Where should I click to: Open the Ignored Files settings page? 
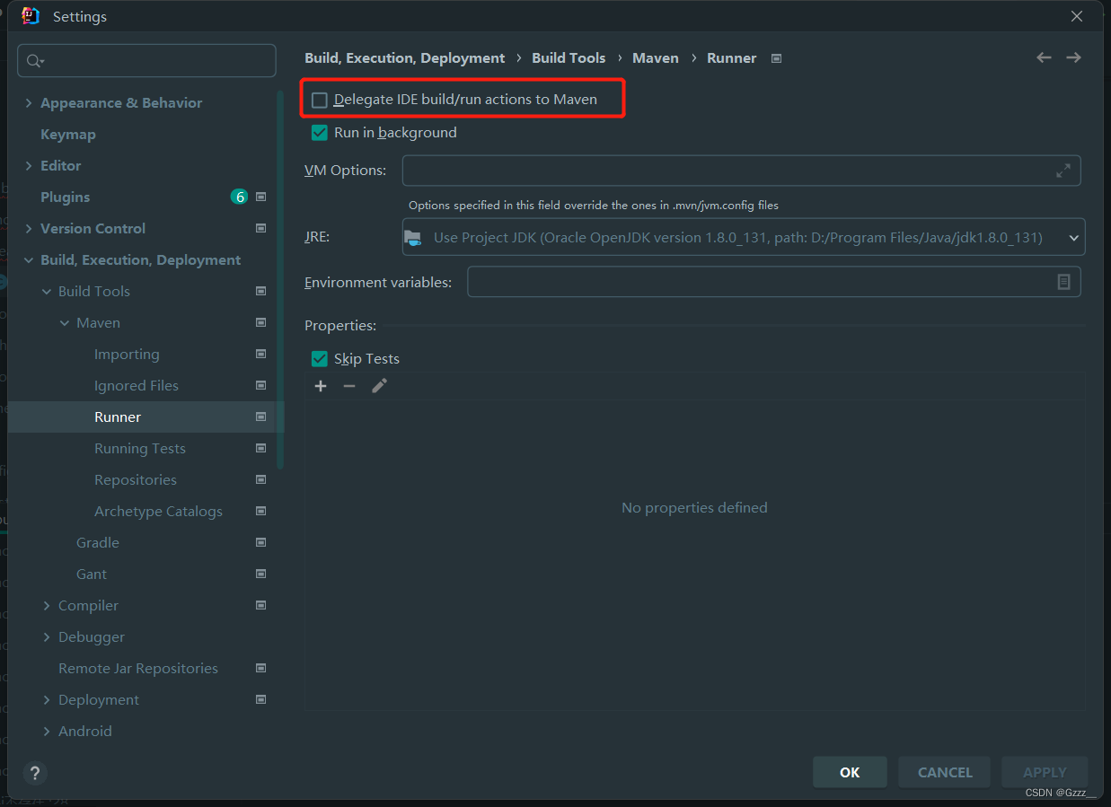click(136, 385)
